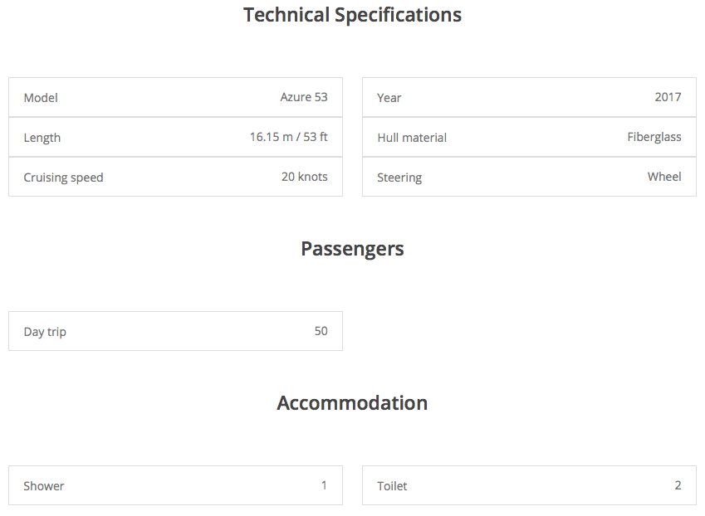Select the 20 knots value

point(304,177)
